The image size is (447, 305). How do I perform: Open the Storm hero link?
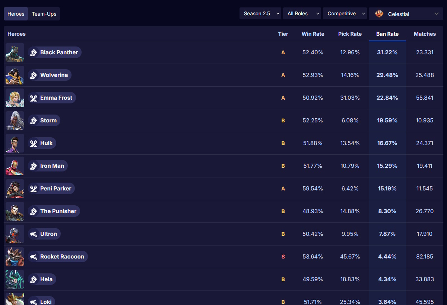tap(44, 121)
